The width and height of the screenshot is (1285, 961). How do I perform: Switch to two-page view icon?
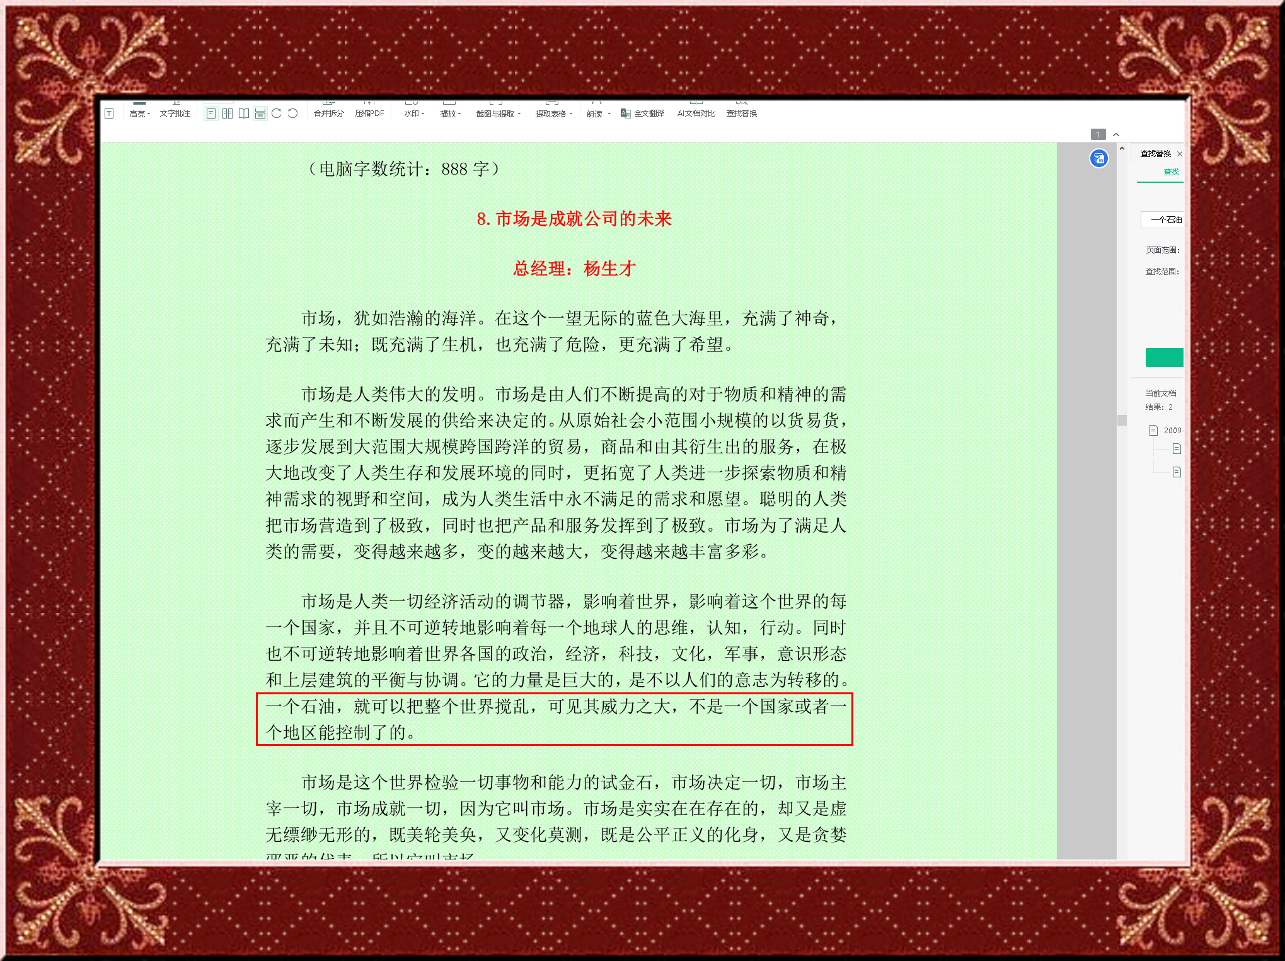click(228, 114)
